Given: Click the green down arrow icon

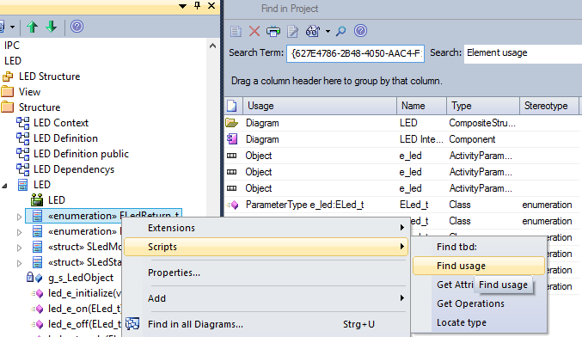Looking at the screenshot, I should (x=52, y=27).
